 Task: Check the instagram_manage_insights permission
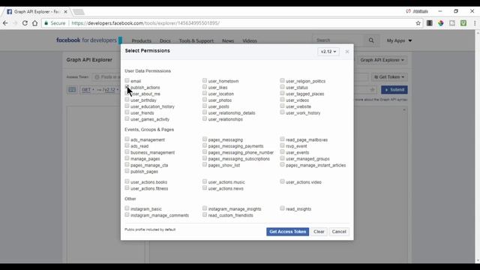(x=205, y=208)
